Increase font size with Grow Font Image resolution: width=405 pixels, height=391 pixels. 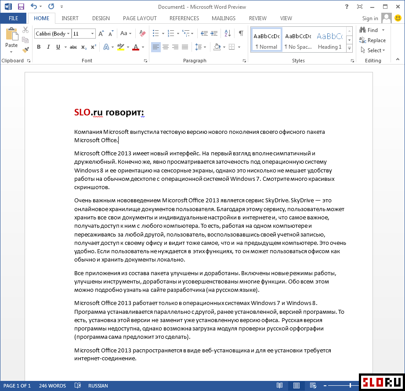pos(101,33)
